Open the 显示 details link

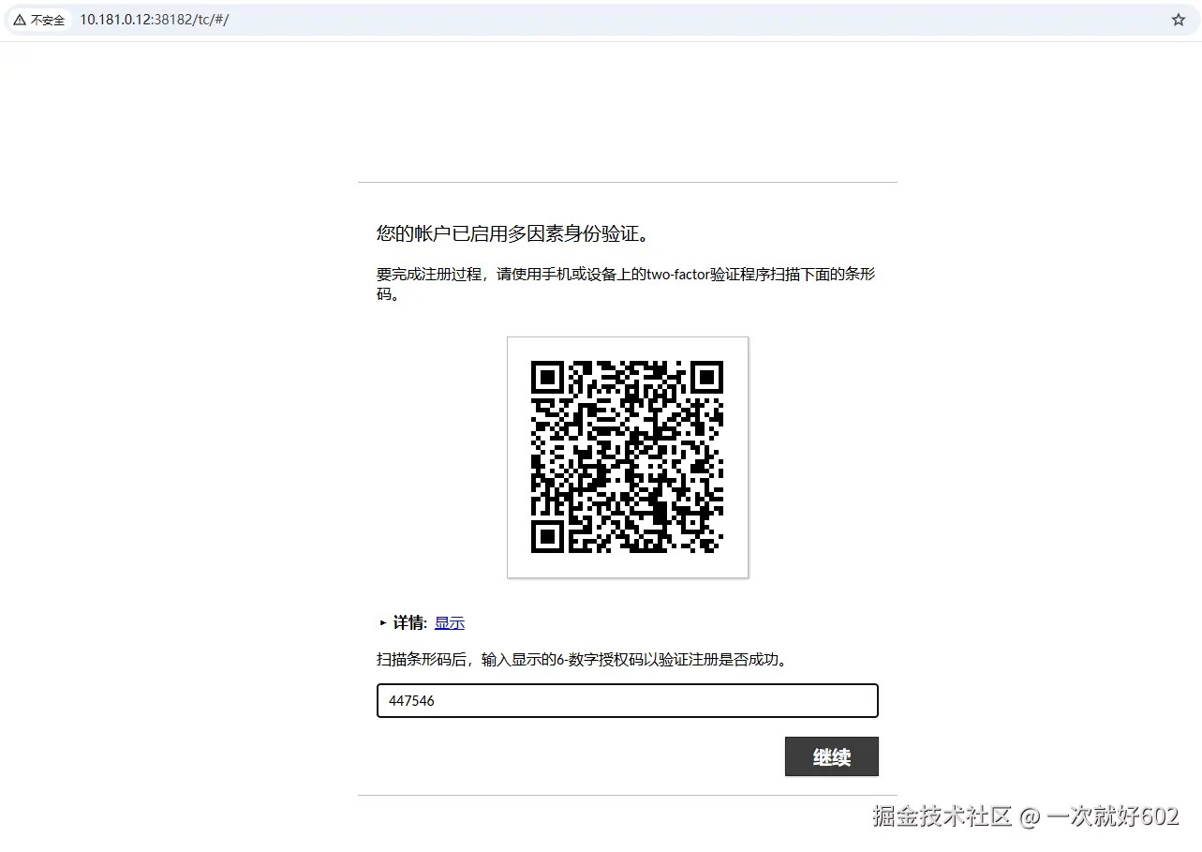pyautogui.click(x=450, y=623)
